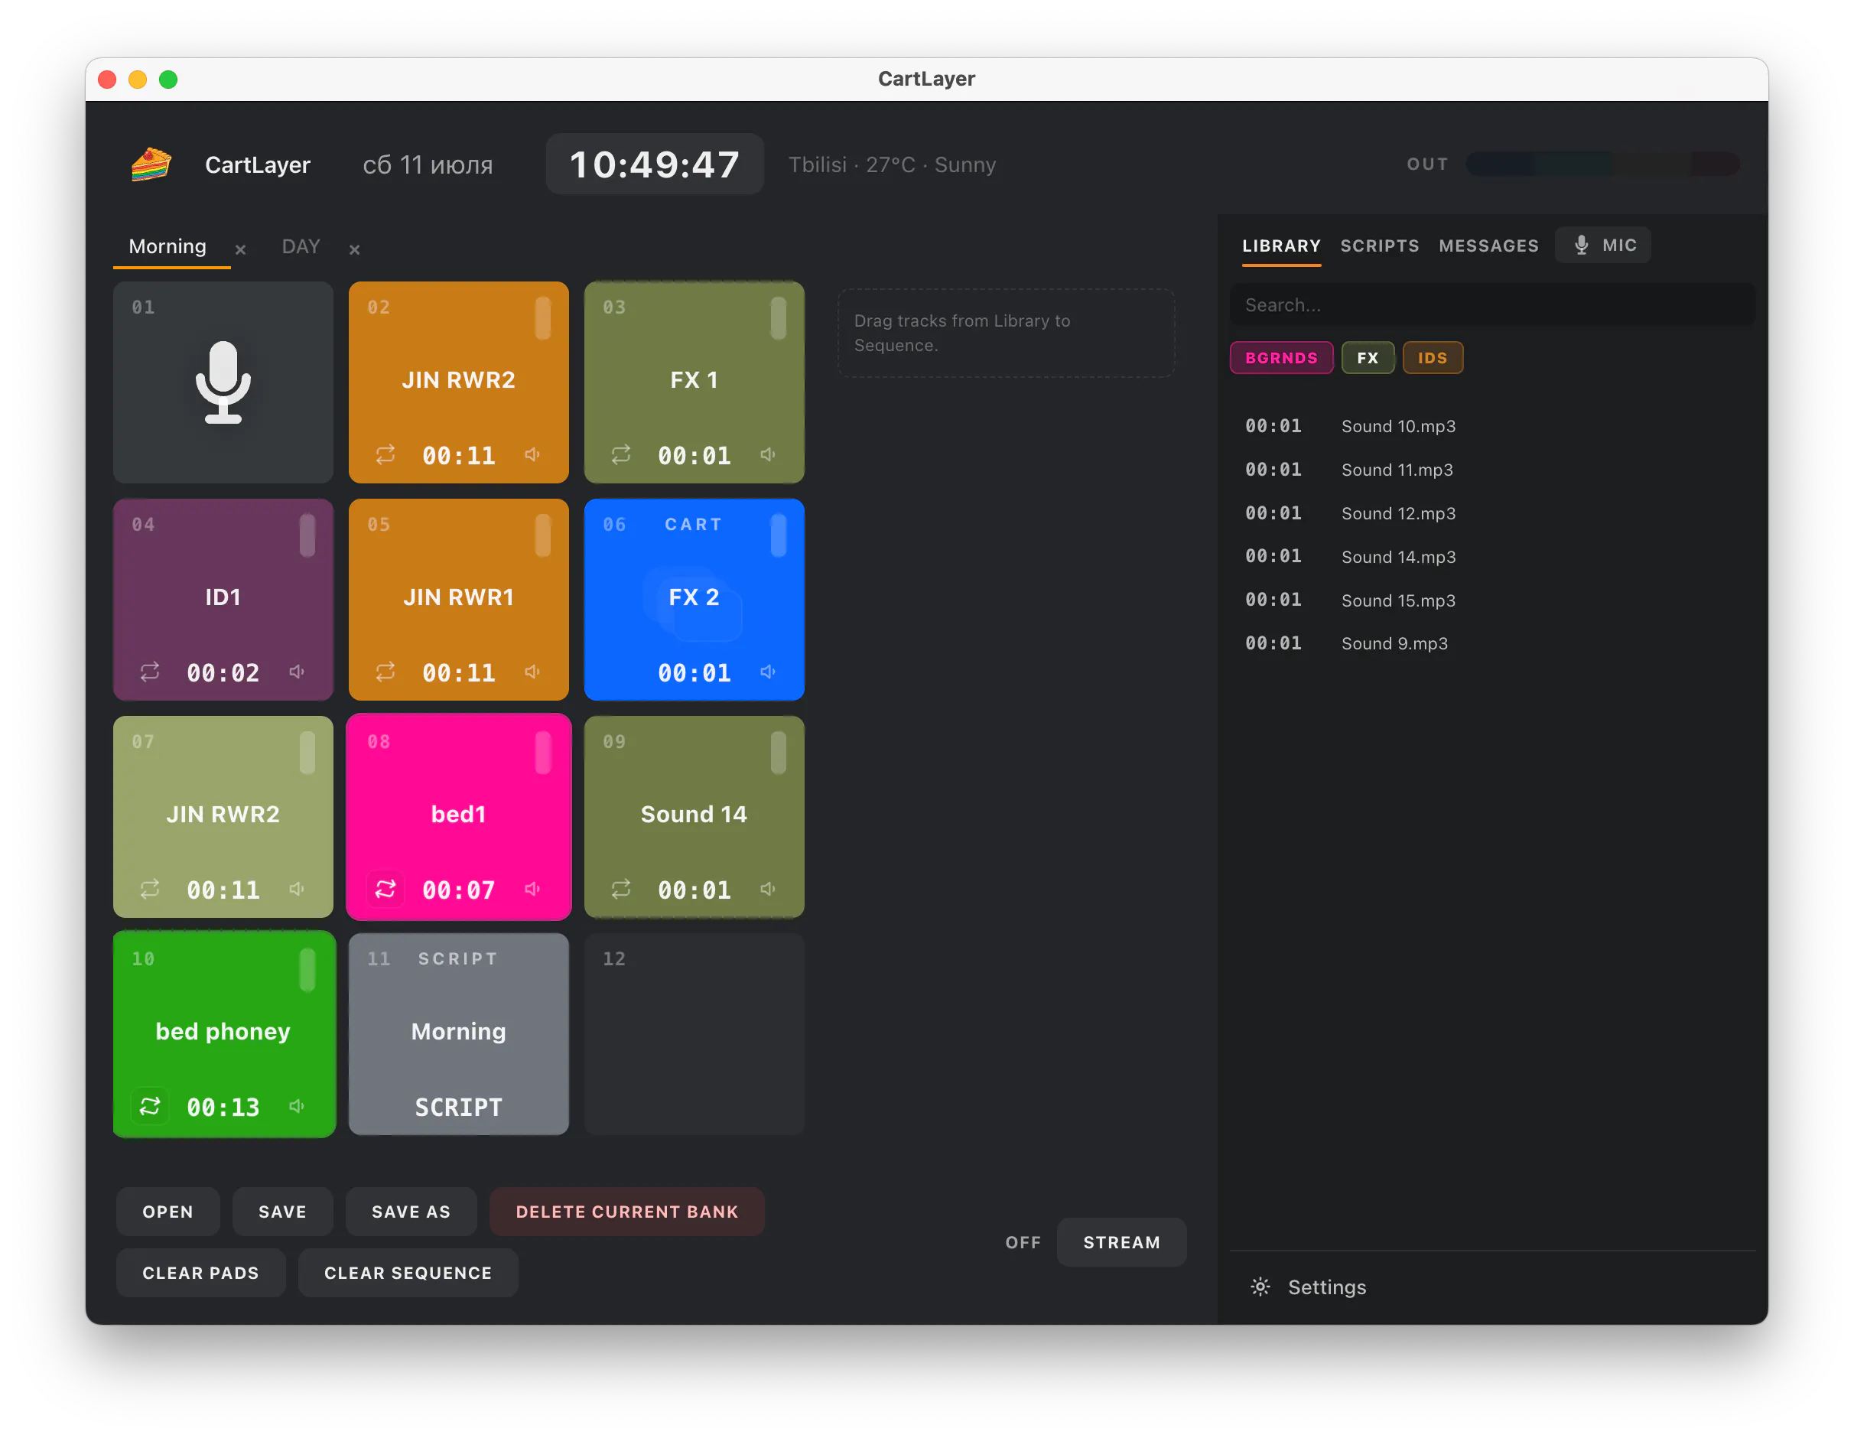
Task: Click the clock display 10:49:47
Action: [655, 164]
